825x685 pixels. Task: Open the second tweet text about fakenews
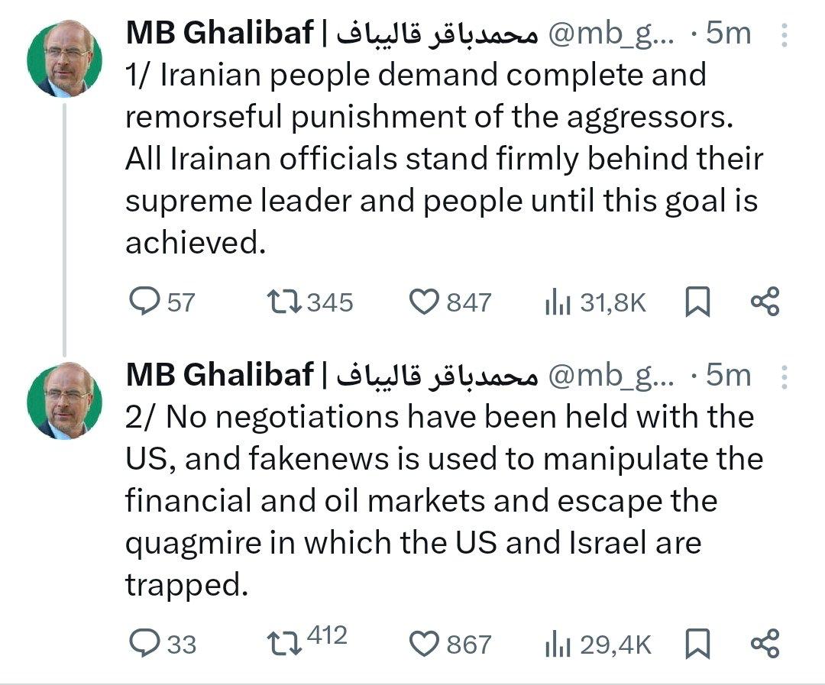pyautogui.click(x=443, y=500)
